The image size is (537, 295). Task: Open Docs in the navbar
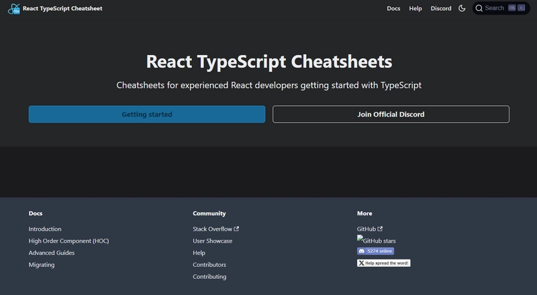393,9
